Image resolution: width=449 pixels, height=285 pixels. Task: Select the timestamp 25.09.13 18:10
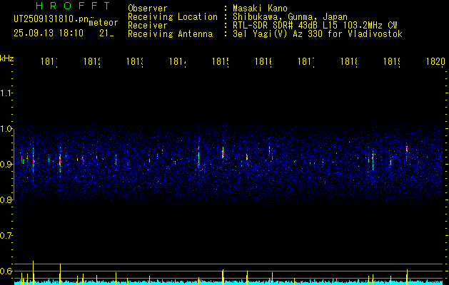tap(49, 33)
